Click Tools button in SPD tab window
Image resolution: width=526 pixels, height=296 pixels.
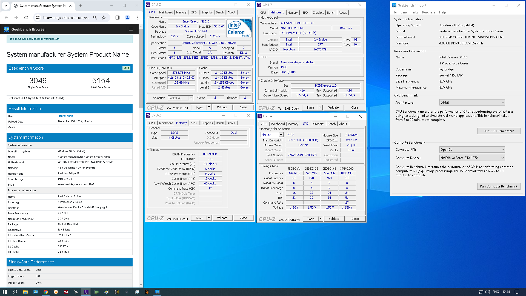click(x=311, y=219)
